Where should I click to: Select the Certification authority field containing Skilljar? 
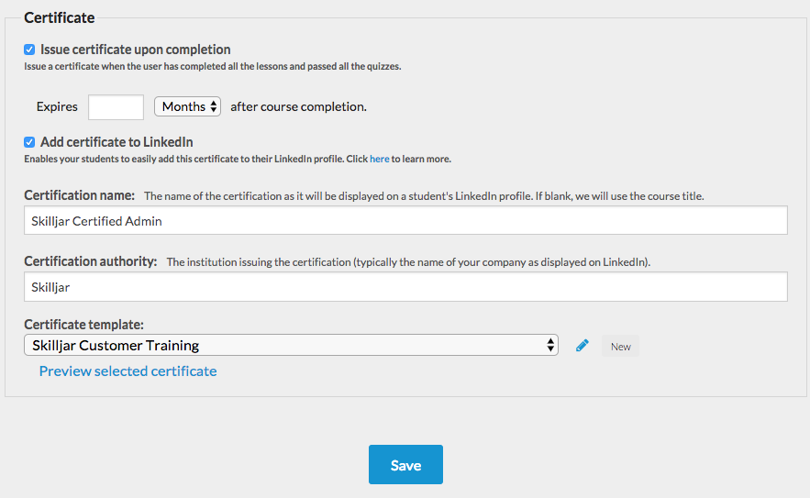click(x=405, y=287)
